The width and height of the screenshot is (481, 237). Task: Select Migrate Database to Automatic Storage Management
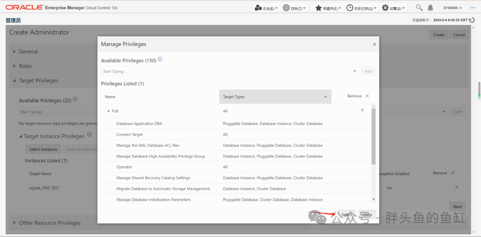point(236,189)
